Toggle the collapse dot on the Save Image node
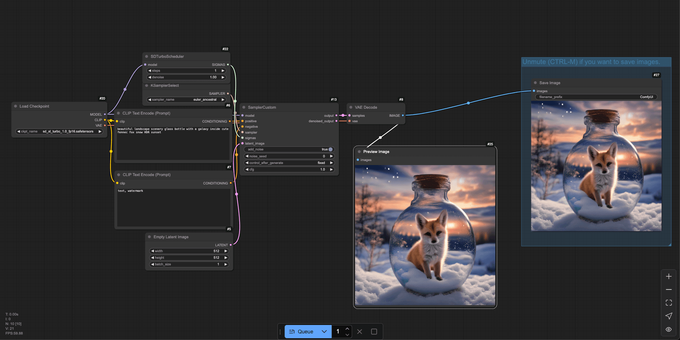This screenshot has width=680, height=340. coord(536,83)
